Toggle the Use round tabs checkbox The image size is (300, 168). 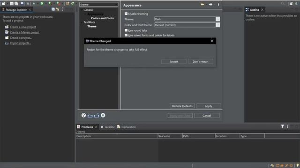pos(126,30)
